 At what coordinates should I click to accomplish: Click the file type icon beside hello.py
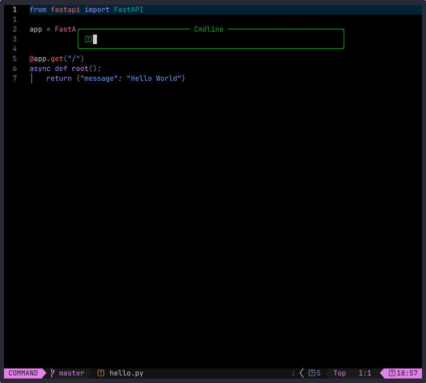pyautogui.click(x=101, y=373)
